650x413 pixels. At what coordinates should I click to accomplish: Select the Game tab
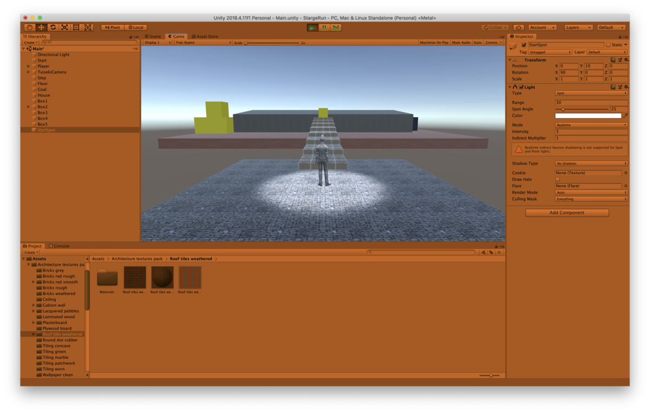176,36
